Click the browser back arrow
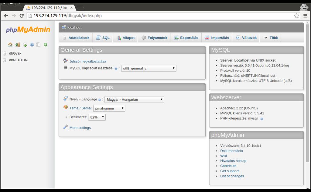 click(6, 16)
